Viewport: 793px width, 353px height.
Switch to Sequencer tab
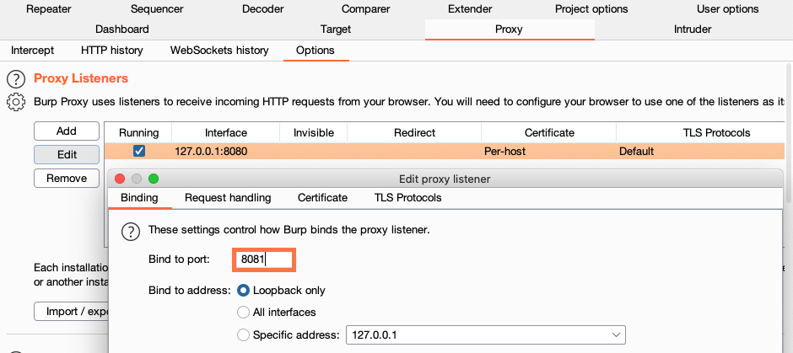coord(157,9)
